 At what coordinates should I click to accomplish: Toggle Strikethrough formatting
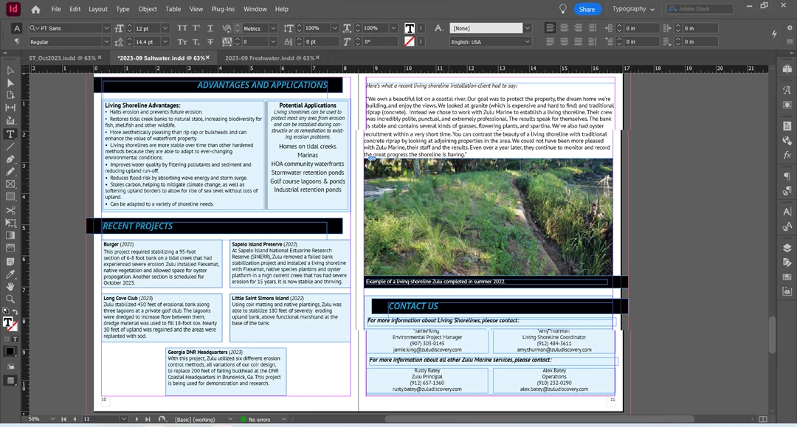[x=210, y=42]
